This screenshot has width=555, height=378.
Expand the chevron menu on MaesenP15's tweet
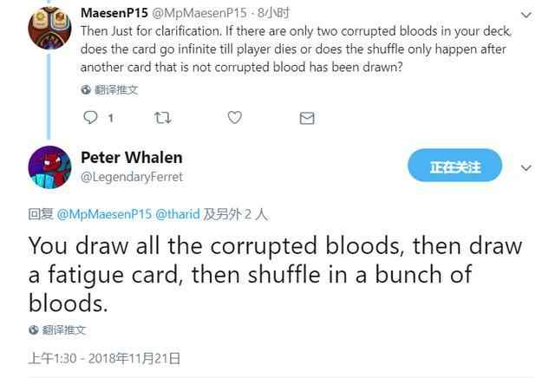tap(526, 15)
